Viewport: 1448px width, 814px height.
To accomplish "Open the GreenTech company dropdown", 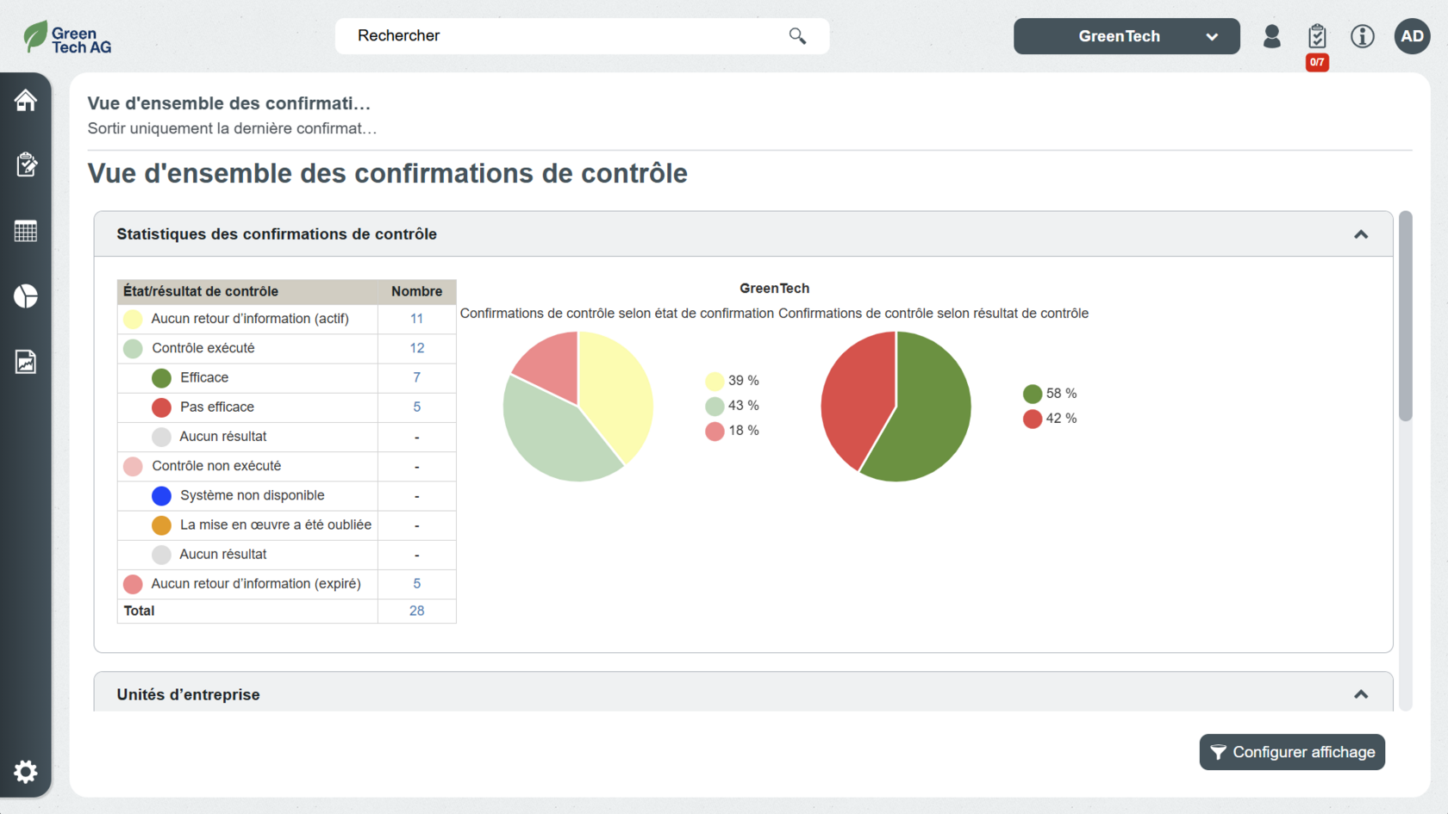I will (x=1126, y=36).
